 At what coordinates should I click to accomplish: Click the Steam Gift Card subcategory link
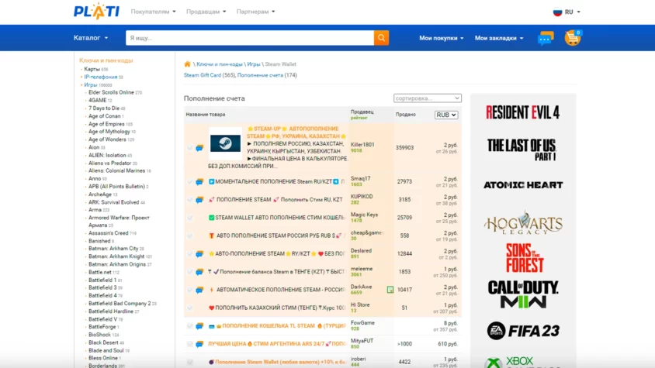(x=203, y=75)
